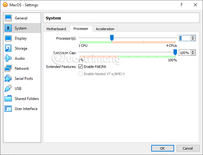
Task: Open Display settings via screen icon
Action: 8,38
